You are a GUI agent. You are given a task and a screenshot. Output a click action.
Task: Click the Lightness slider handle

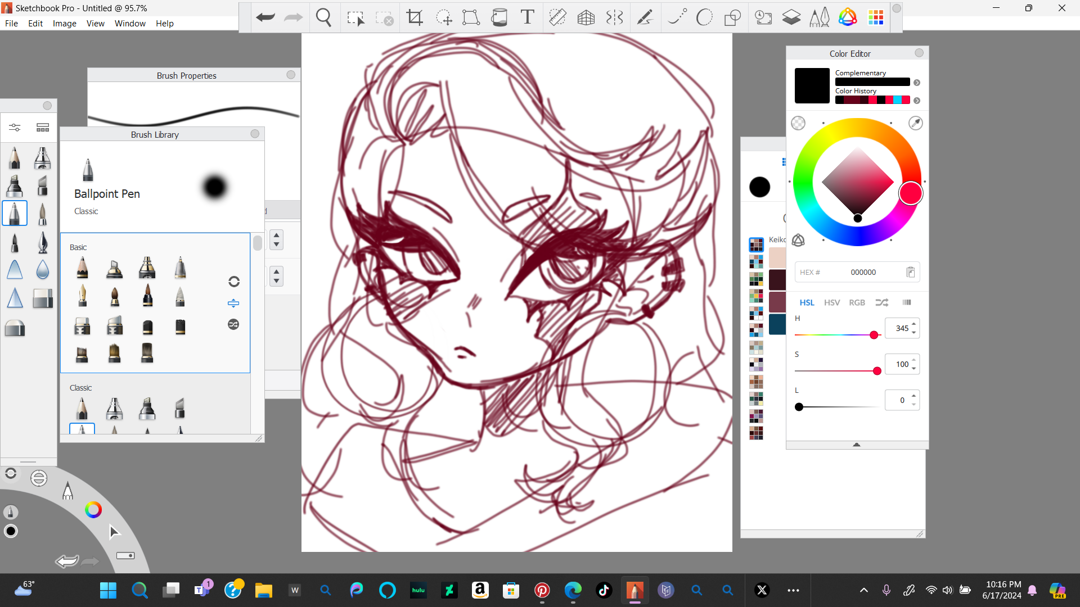click(x=799, y=407)
